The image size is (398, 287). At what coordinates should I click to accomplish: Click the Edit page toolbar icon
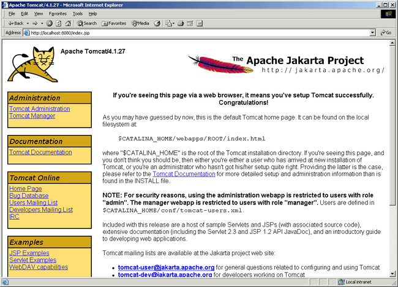(190, 23)
